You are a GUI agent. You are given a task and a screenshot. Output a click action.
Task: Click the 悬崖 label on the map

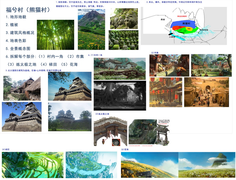click(163, 19)
